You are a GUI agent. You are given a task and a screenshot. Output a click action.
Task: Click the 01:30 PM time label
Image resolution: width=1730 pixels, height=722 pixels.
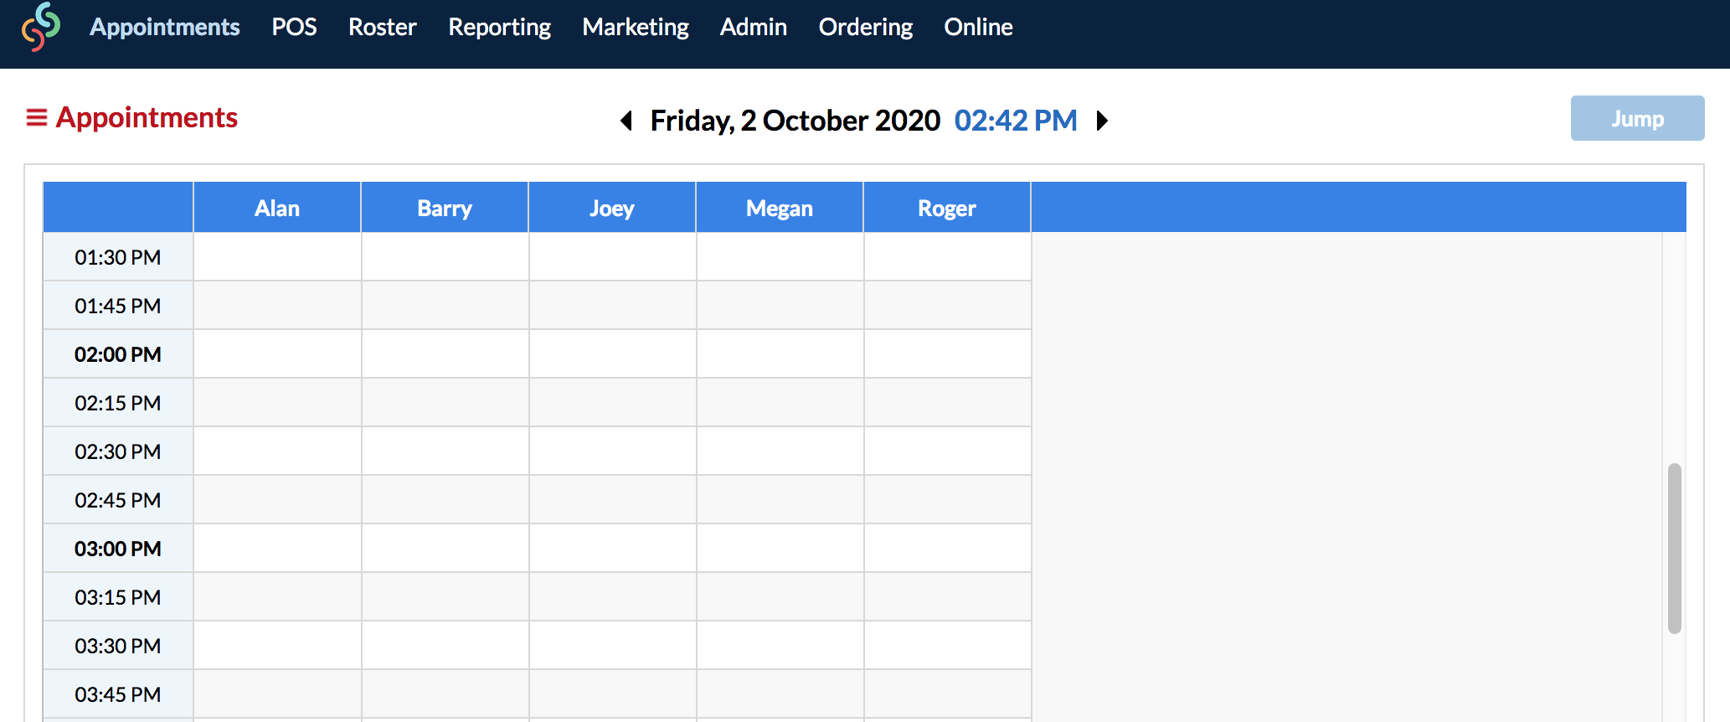[x=118, y=257]
